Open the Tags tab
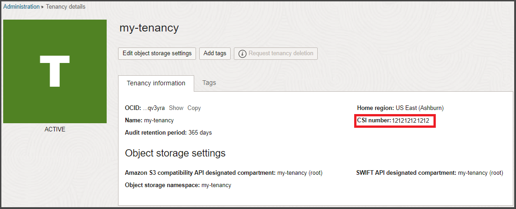 point(209,83)
